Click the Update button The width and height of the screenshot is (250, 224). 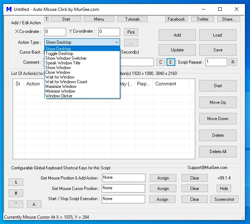177,50
